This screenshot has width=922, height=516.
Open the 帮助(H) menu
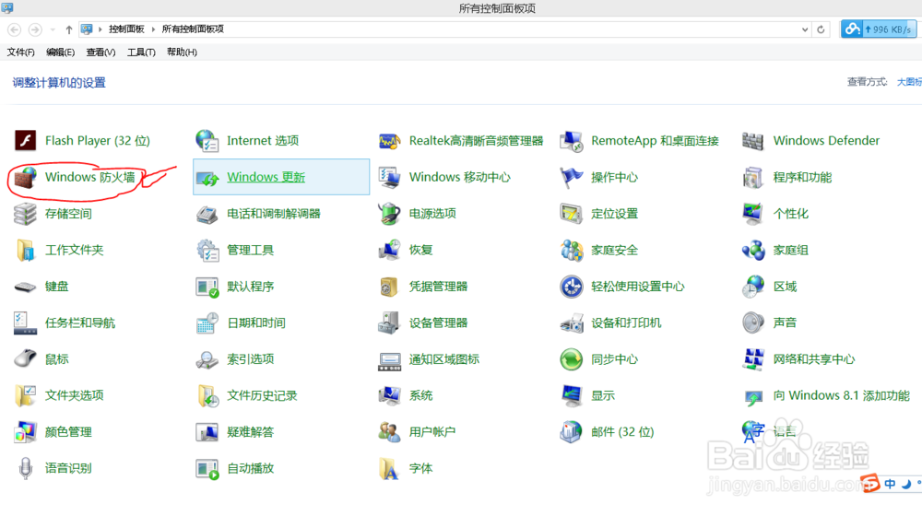[x=182, y=53]
